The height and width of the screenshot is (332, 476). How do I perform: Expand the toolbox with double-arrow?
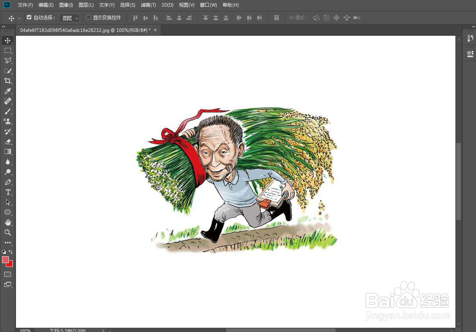click(x=4, y=27)
